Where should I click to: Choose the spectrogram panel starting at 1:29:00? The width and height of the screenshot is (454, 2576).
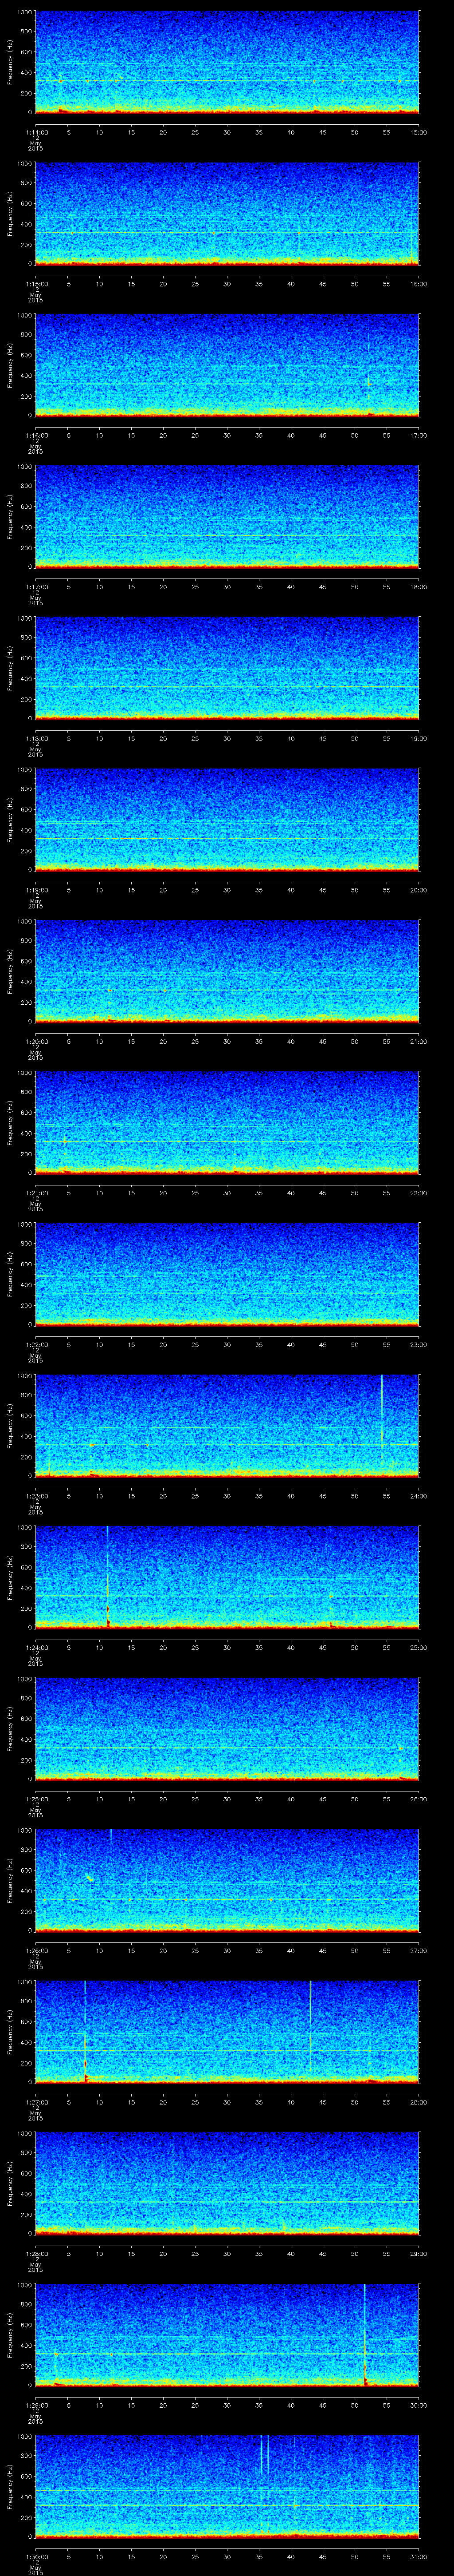[x=227, y=2334]
